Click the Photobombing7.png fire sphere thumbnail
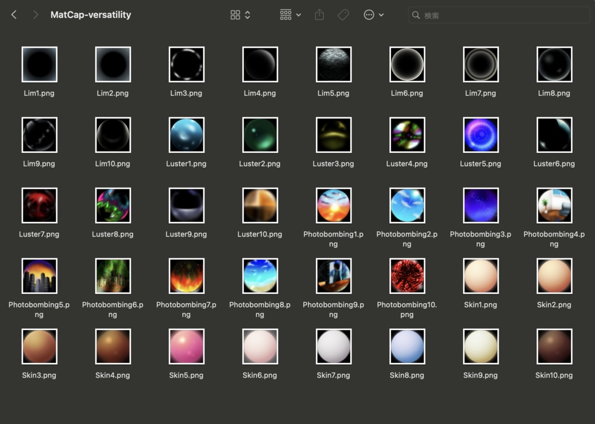 (x=186, y=275)
